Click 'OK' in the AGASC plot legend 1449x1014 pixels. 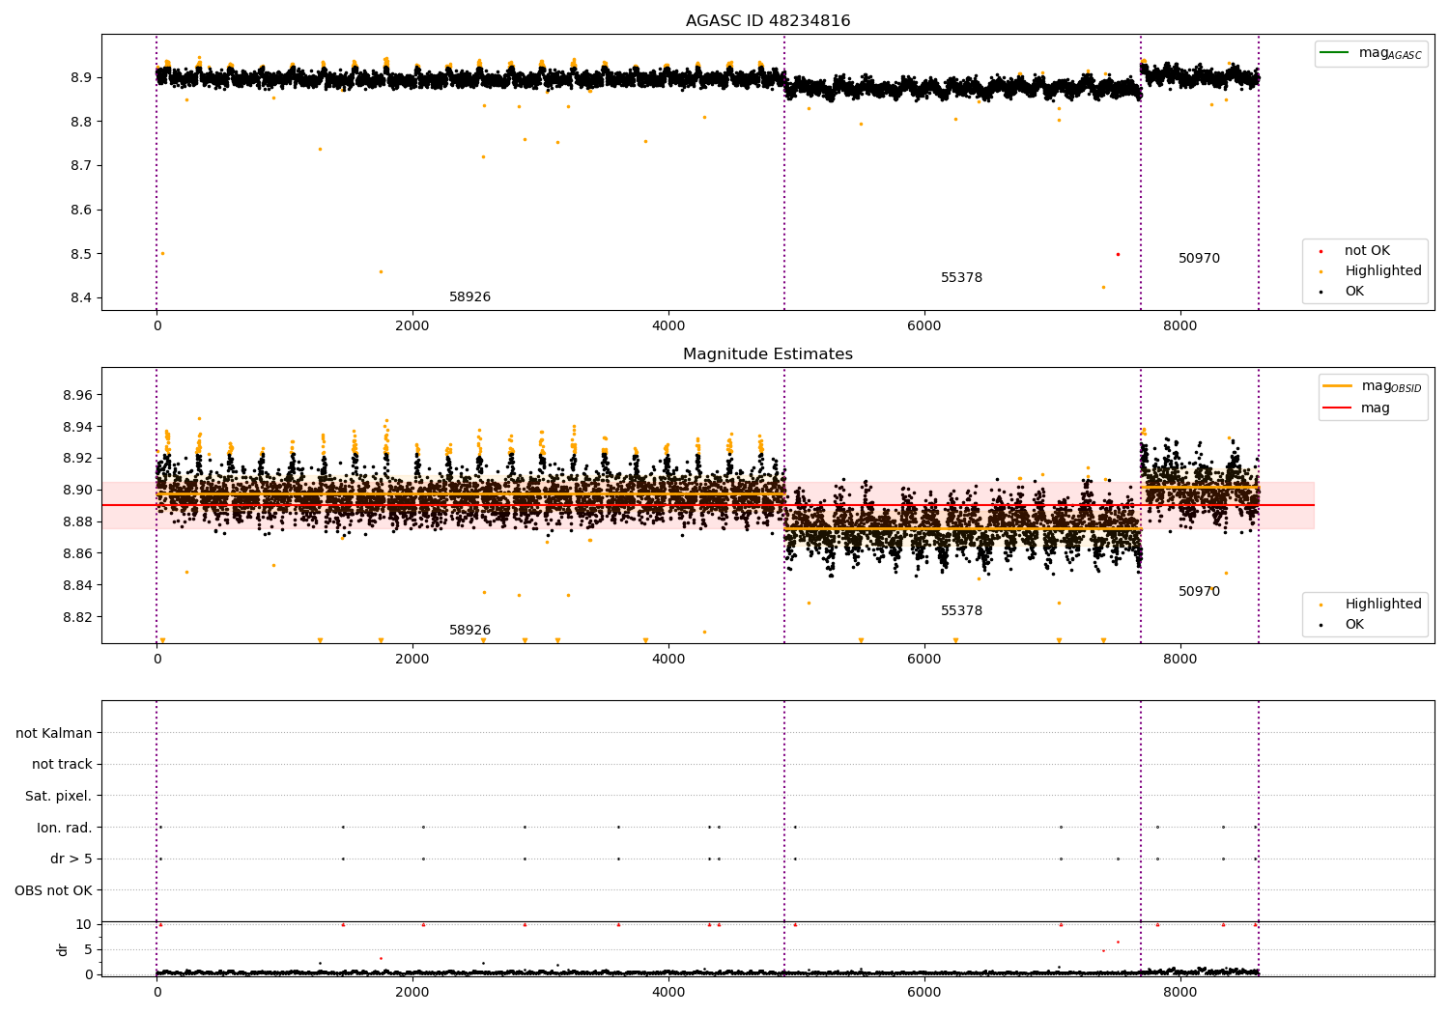pyautogui.click(x=1354, y=291)
